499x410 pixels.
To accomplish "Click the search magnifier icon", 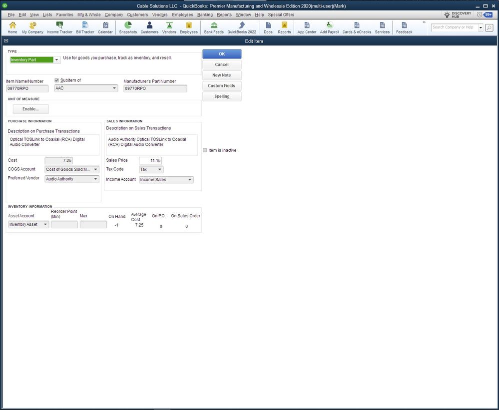I will (489, 27).
